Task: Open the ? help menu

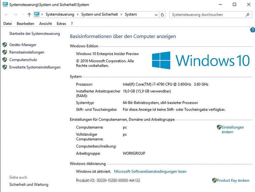Action: [72, 24]
